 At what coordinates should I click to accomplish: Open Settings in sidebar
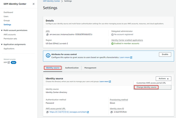pyautogui.click(x=7, y=24)
